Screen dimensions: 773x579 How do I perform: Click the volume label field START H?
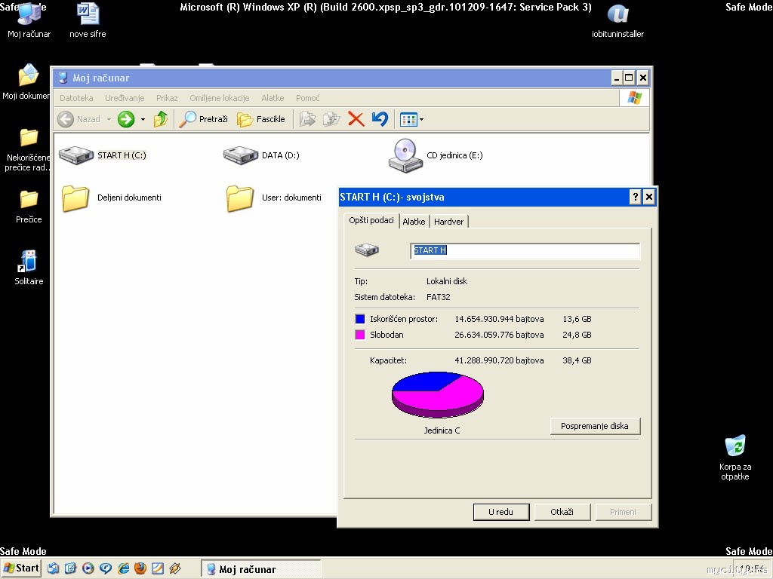pos(525,250)
